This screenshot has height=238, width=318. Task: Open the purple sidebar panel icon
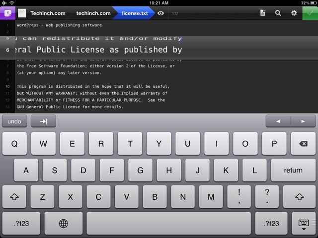pos(7,13)
